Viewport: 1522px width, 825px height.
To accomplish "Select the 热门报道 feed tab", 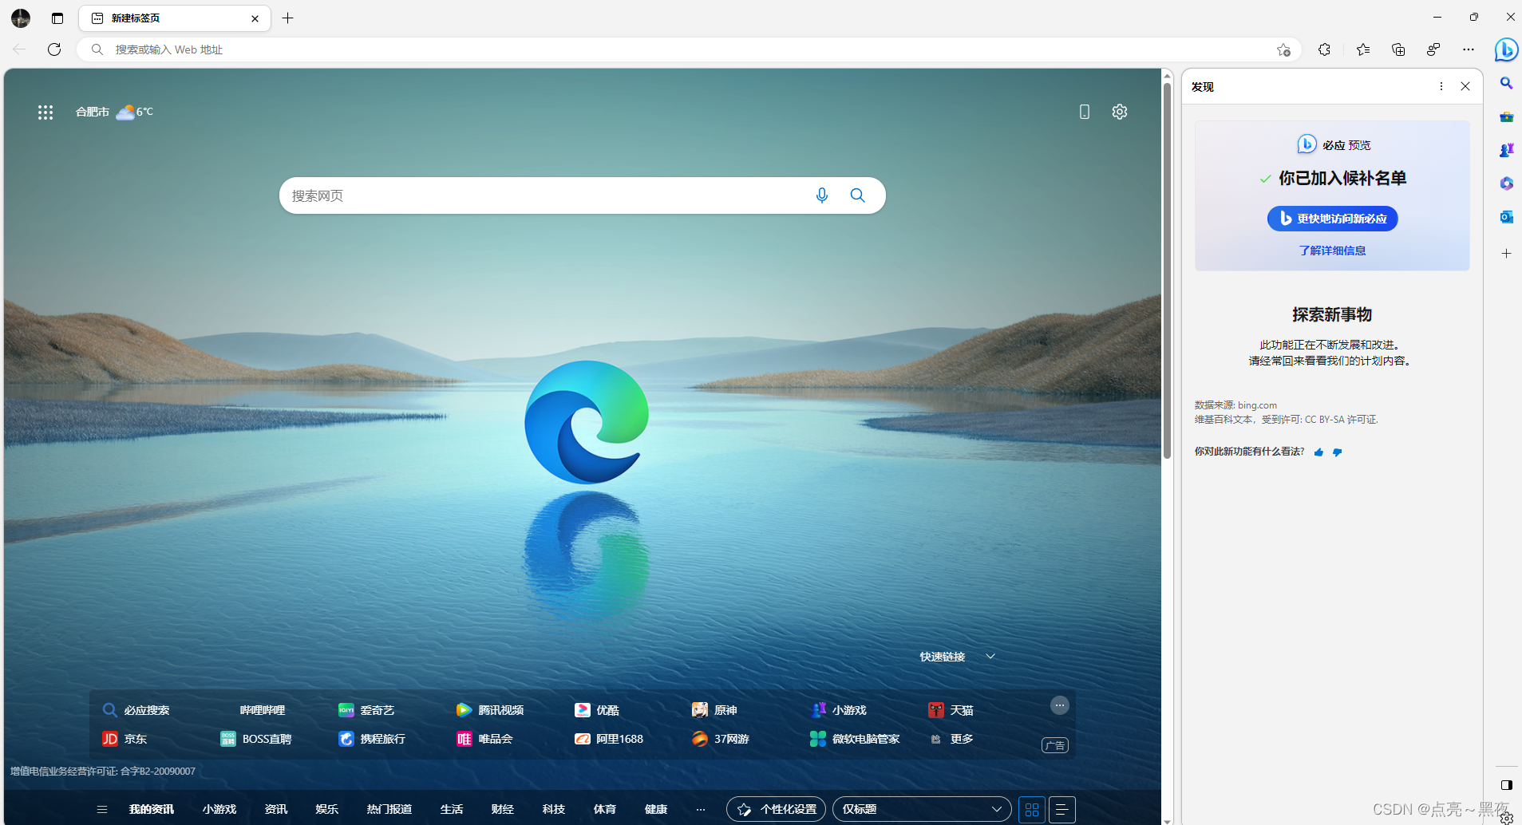I will [389, 809].
